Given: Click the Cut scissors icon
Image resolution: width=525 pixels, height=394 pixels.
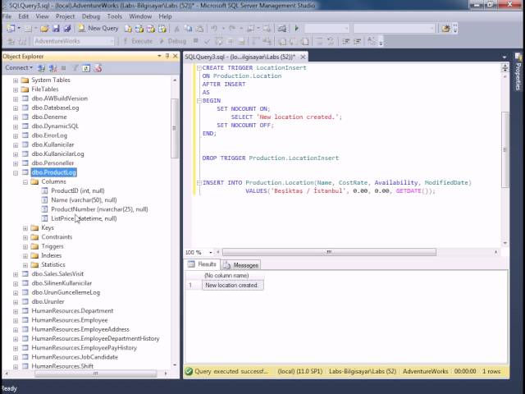Looking at the screenshot, I should (x=176, y=29).
